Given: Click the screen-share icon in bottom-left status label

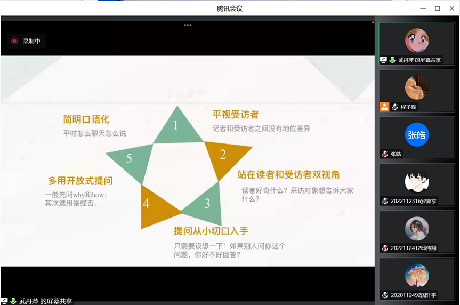Looking at the screenshot, I should coord(4,301).
